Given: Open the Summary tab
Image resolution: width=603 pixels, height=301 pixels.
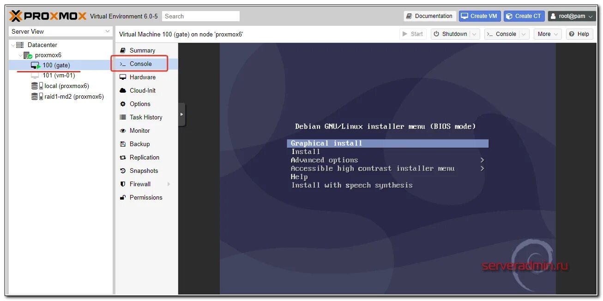Looking at the screenshot, I should point(146,50).
